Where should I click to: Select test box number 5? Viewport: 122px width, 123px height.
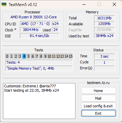click(x=29, y=56)
